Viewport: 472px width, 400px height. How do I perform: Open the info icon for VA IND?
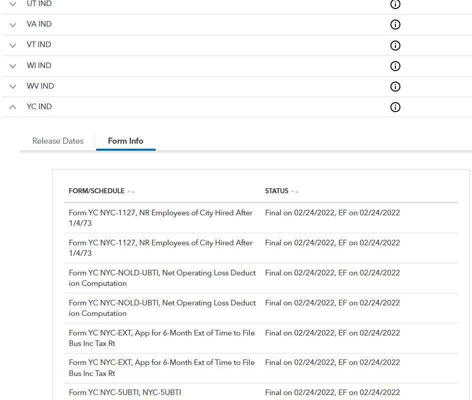(395, 25)
